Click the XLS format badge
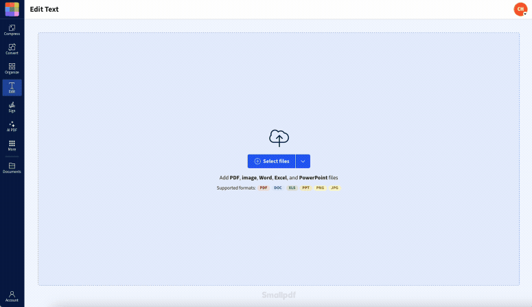The height and width of the screenshot is (307, 532). coord(292,187)
